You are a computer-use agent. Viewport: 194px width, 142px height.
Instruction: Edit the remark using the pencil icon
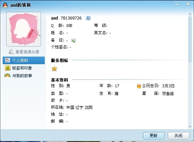tap(73, 41)
